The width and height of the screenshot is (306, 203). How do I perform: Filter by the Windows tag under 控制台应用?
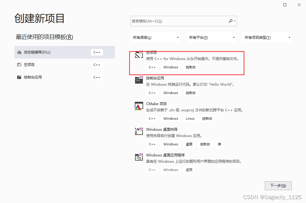pos(171,93)
